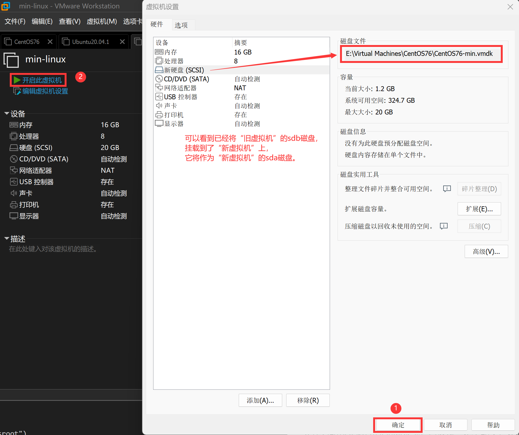Click the 确定 button
The height and width of the screenshot is (435, 519).
point(398,425)
